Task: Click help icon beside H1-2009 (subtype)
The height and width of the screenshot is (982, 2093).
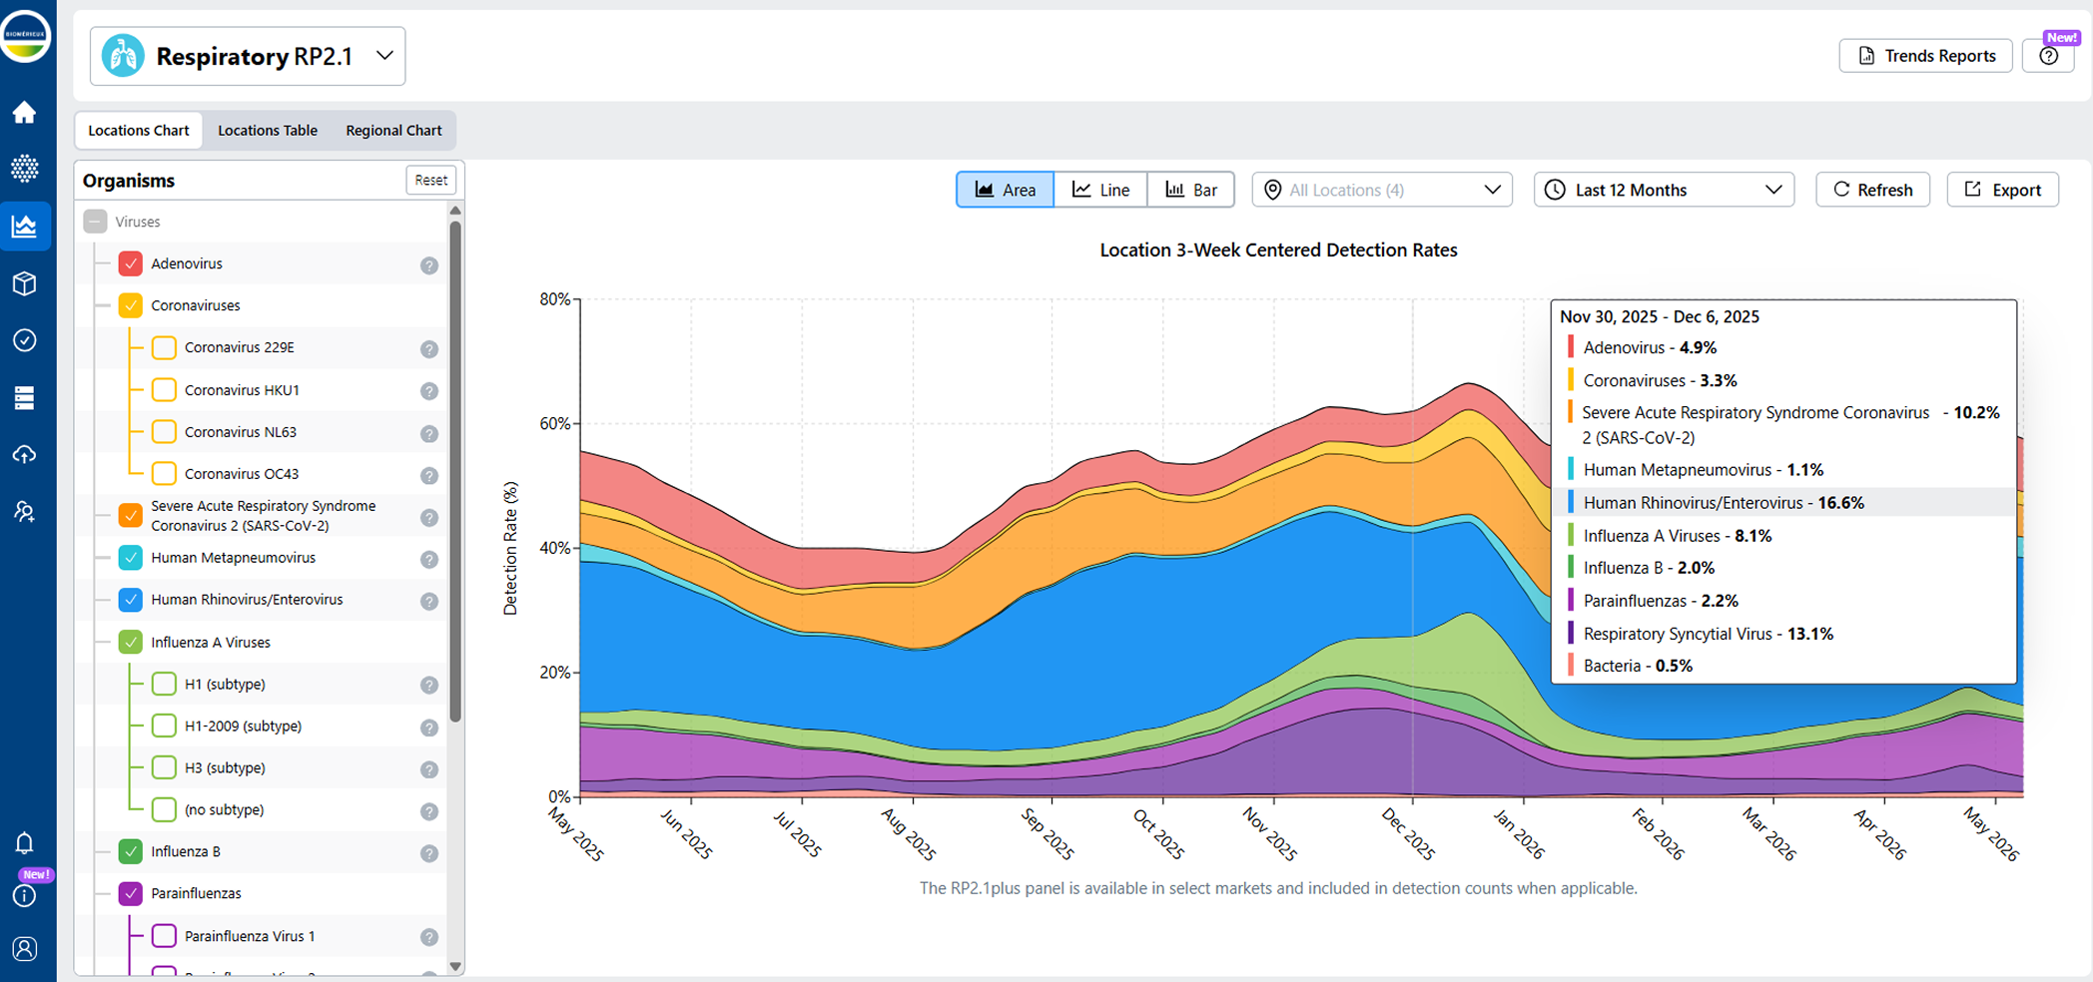Action: coord(429,728)
